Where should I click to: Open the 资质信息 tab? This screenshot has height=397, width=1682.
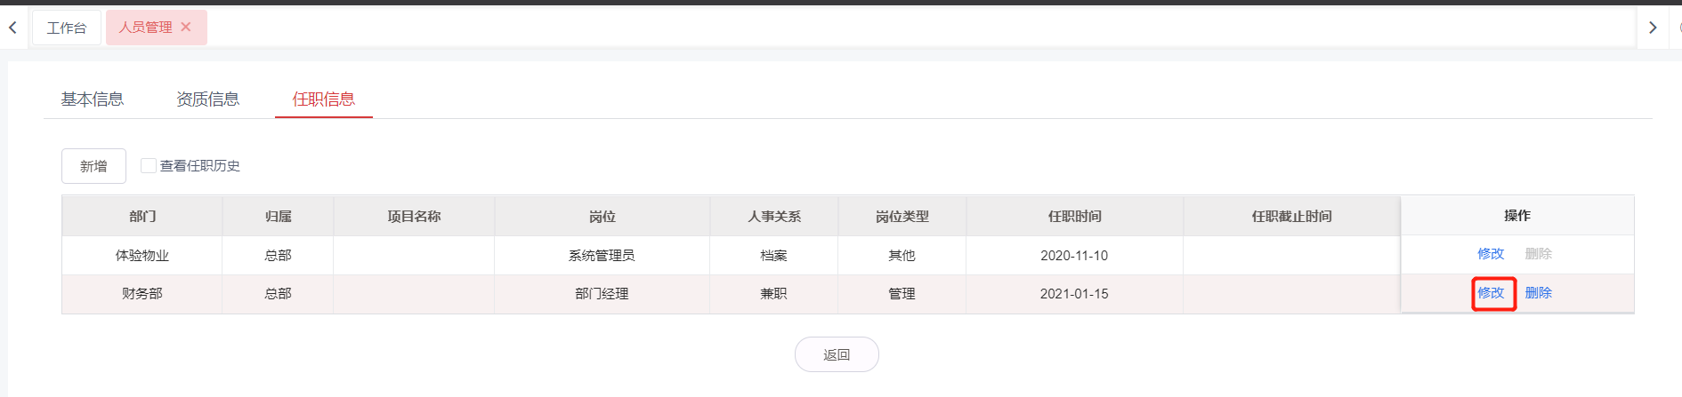207,99
